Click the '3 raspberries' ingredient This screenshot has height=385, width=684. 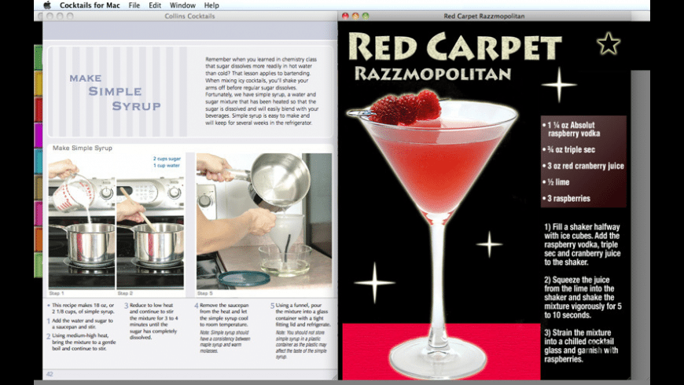[x=566, y=198]
